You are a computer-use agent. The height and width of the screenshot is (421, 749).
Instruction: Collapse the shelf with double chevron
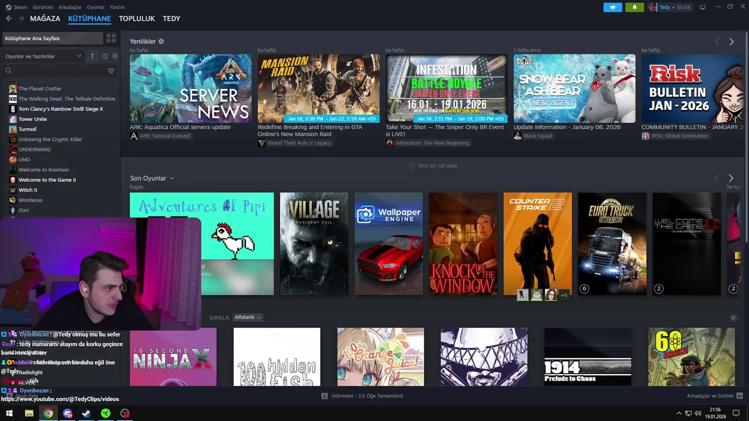click(733, 318)
